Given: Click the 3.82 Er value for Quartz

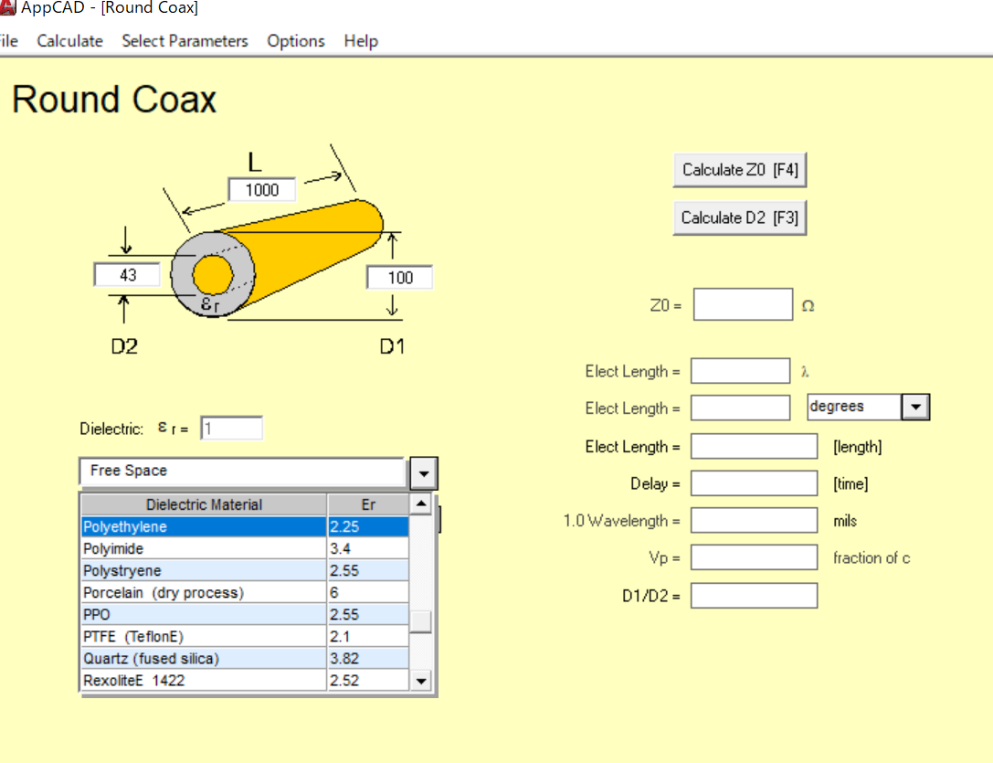Looking at the screenshot, I should point(368,659).
